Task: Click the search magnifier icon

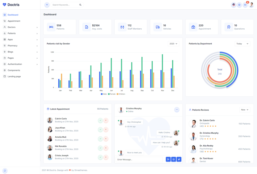Action: click(x=81, y=5)
